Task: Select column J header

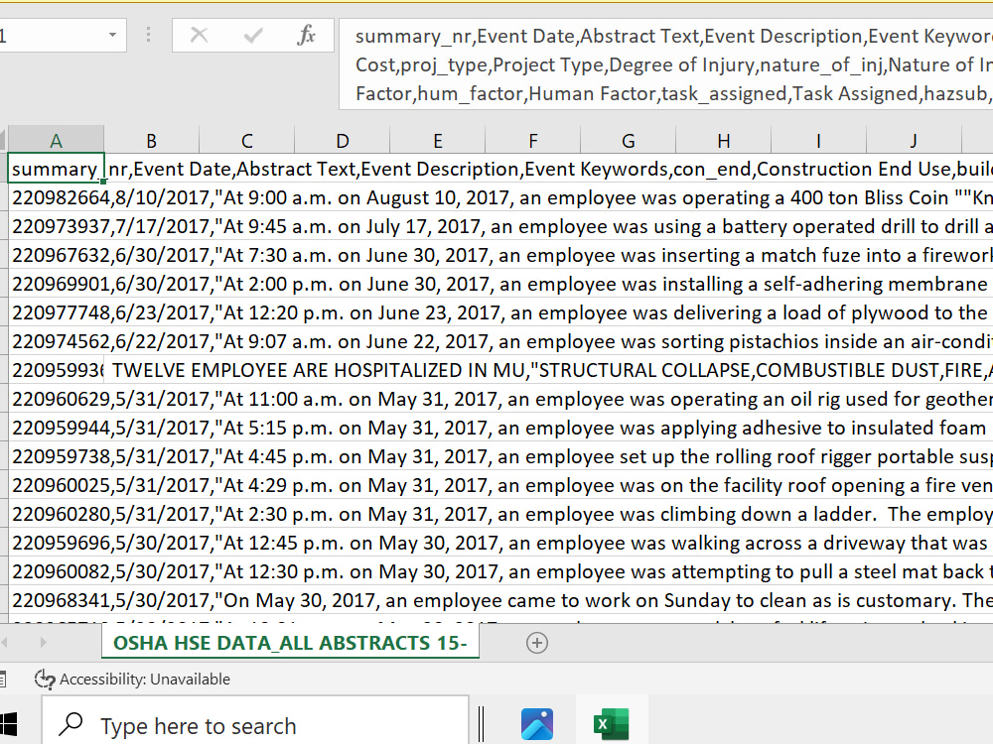Action: pyautogui.click(x=914, y=141)
